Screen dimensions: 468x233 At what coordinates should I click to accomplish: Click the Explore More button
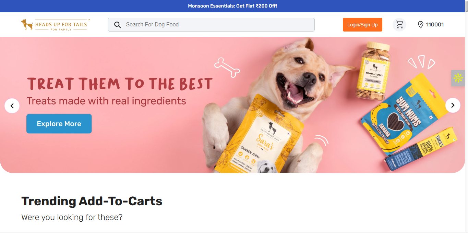pos(59,124)
